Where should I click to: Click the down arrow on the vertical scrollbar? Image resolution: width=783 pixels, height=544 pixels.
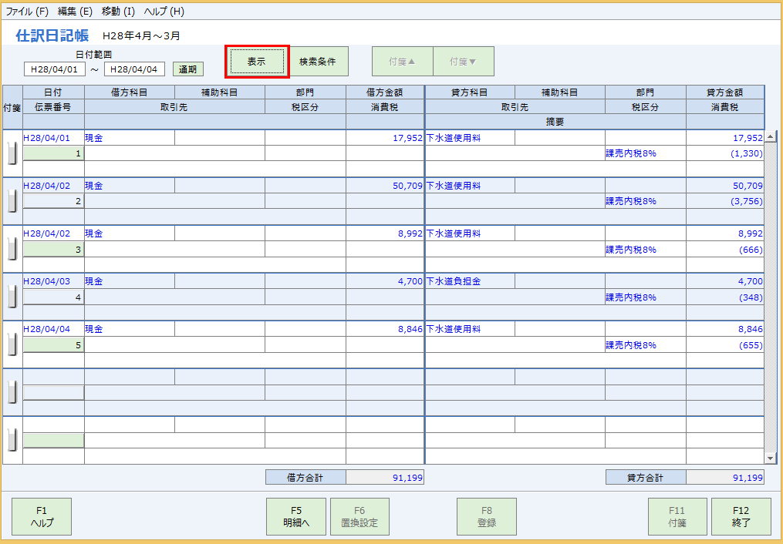point(772,458)
